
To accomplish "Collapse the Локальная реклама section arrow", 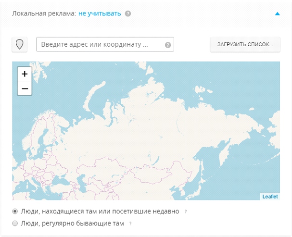I will coord(277,13).
